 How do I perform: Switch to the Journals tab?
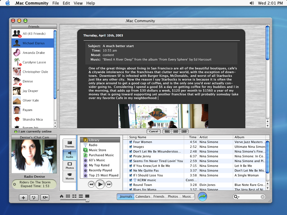click(126, 196)
